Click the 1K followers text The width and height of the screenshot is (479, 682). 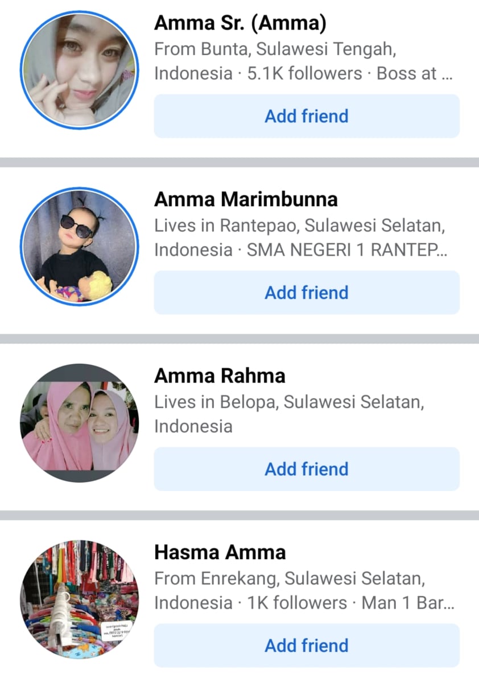297,603
